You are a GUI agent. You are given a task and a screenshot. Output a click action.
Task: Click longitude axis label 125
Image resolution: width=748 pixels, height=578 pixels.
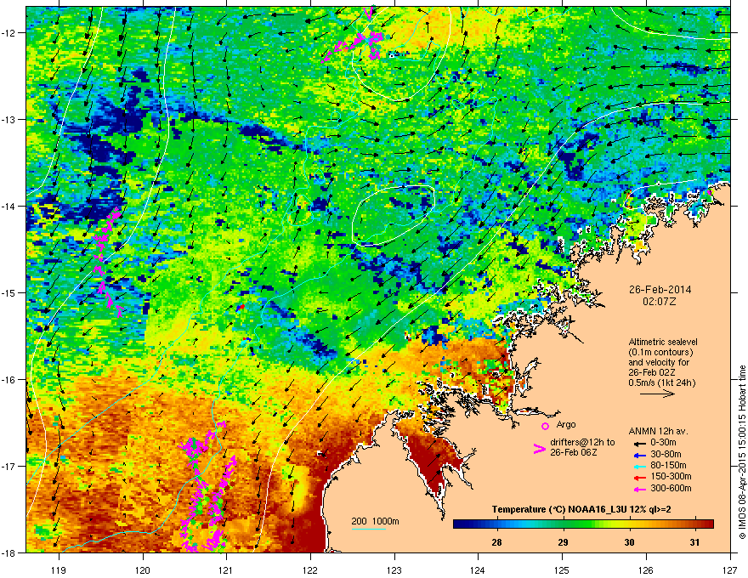coord(562,569)
